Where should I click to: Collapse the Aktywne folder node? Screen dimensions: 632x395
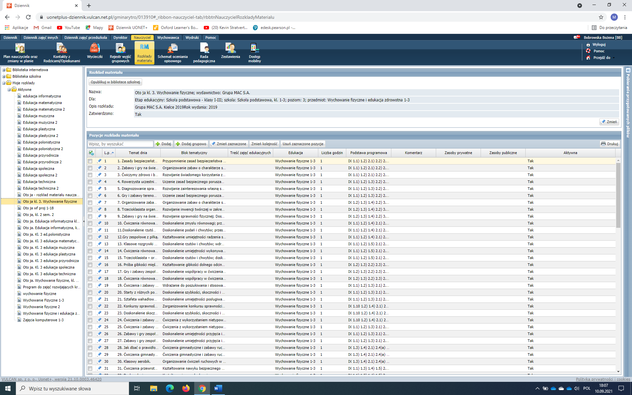tap(9, 90)
